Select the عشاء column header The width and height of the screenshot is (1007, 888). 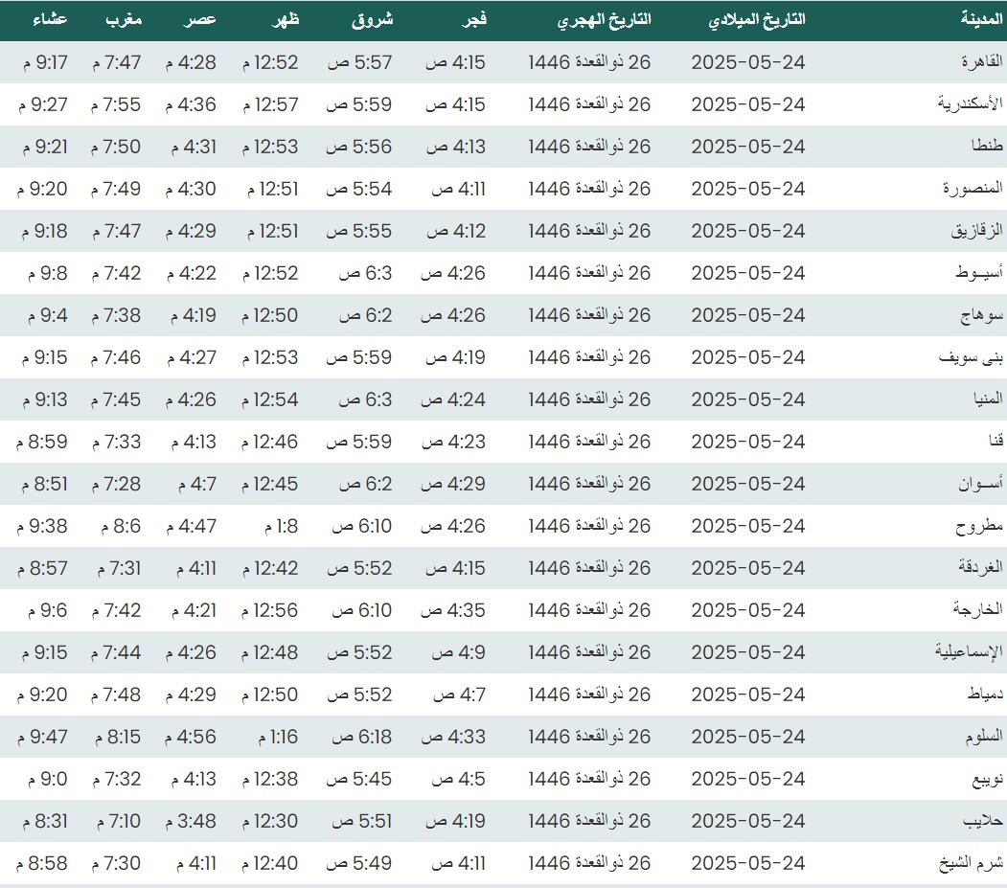pos(48,20)
